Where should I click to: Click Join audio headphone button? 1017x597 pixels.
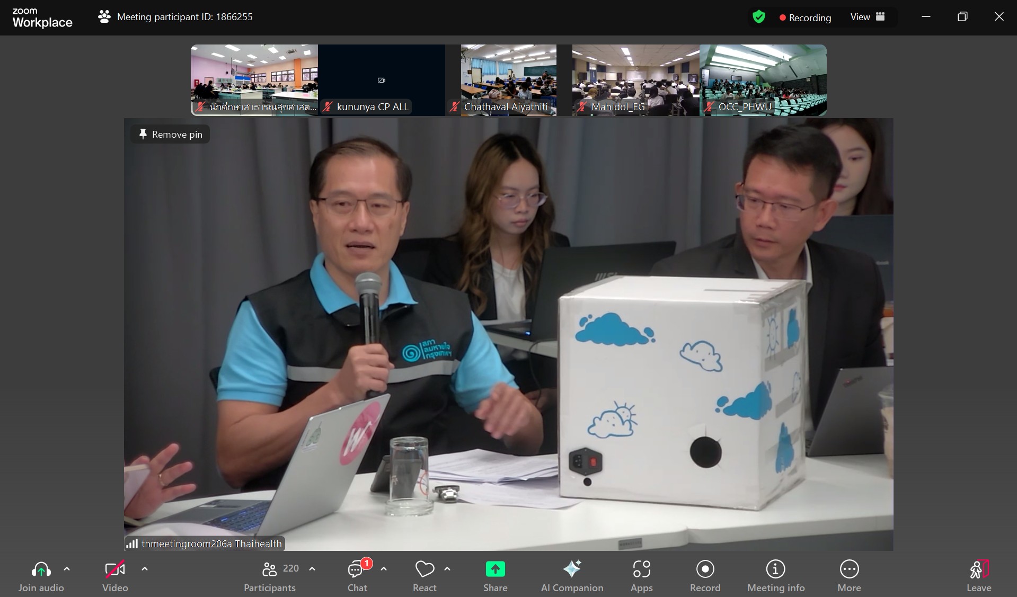(41, 569)
